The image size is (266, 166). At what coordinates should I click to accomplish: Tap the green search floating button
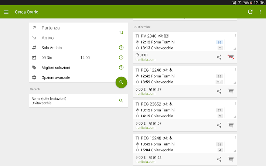(x=121, y=82)
